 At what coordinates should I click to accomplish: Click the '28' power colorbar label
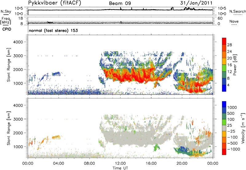tap(229, 45)
